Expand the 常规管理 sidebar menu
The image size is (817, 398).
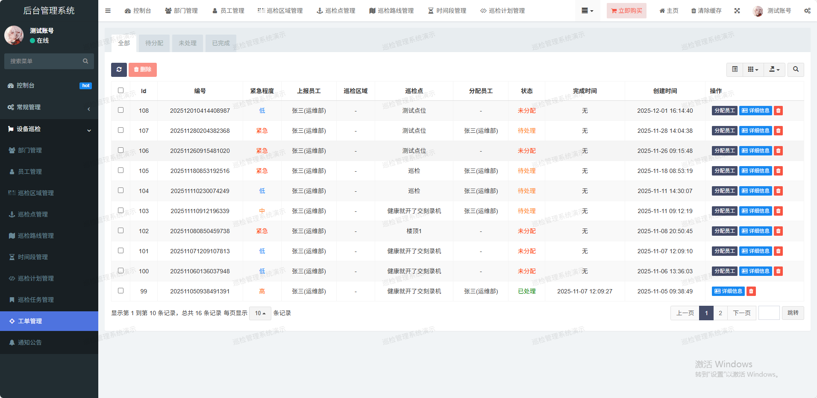[x=49, y=107]
